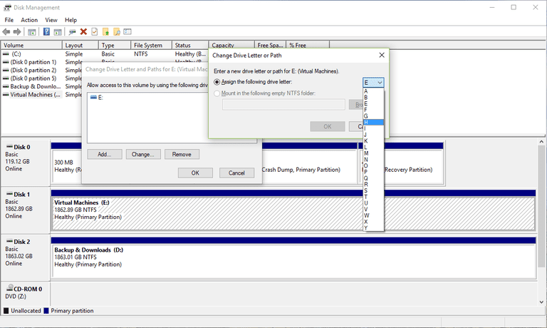Click the disk map scrollbar down arrow
547x328 pixels.
pos(541,302)
